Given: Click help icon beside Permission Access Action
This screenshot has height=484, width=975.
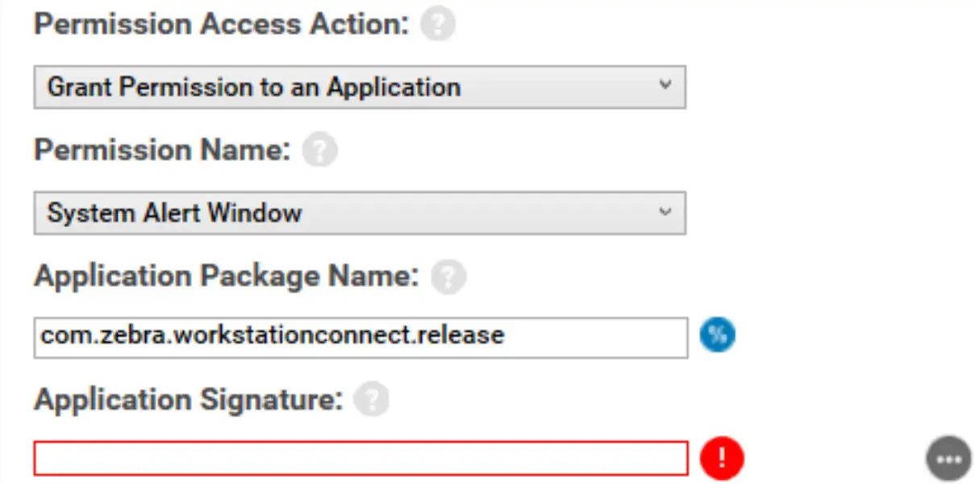Looking at the screenshot, I should click(x=438, y=25).
